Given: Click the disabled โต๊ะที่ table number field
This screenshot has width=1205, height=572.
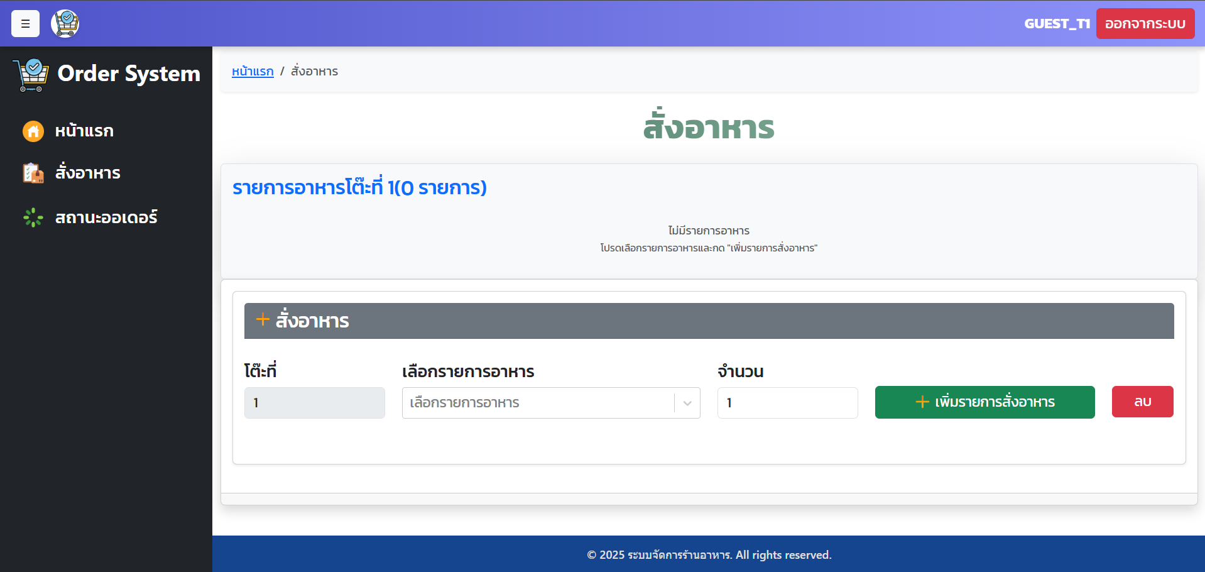Looking at the screenshot, I should click(314, 403).
